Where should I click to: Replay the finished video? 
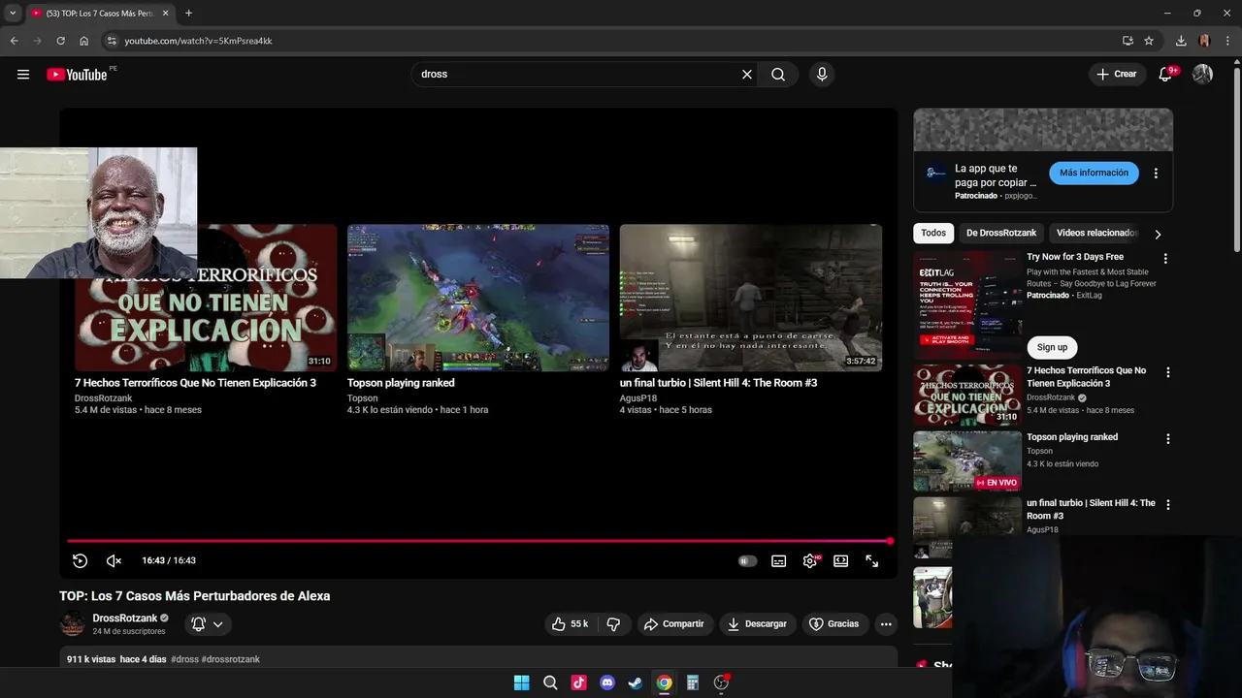tap(81, 560)
